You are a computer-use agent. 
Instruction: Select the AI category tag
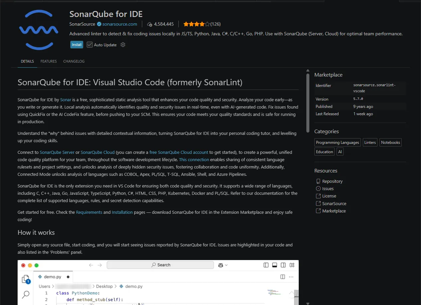tap(340, 152)
